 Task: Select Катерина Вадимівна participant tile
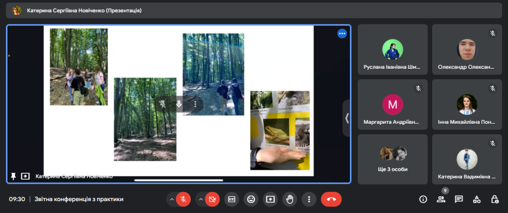(467, 160)
